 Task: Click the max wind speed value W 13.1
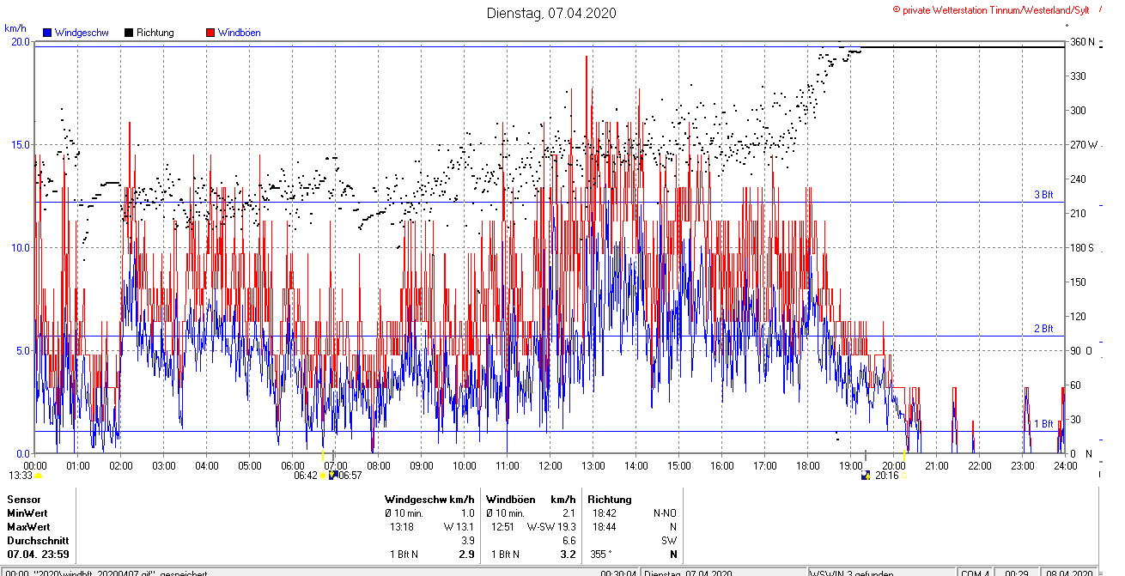click(x=459, y=526)
